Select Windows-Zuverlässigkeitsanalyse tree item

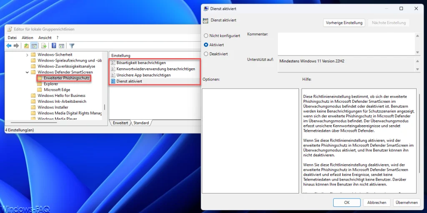[66, 66]
